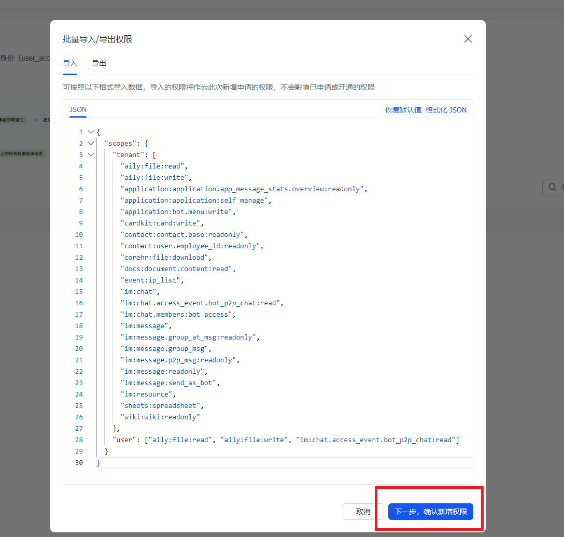Viewport: 564px width, 537px height.
Task: Click "im:message.p2p_msg:readonly" line
Action: pyautogui.click(x=180, y=360)
